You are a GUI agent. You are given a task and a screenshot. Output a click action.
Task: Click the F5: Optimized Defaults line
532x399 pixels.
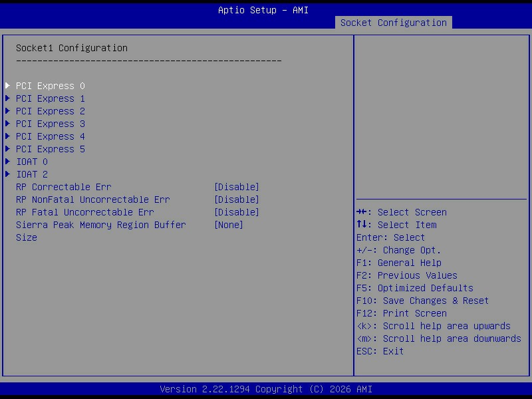(x=414, y=288)
